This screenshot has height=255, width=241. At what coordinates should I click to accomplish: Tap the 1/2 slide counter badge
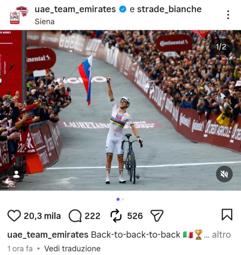click(221, 47)
